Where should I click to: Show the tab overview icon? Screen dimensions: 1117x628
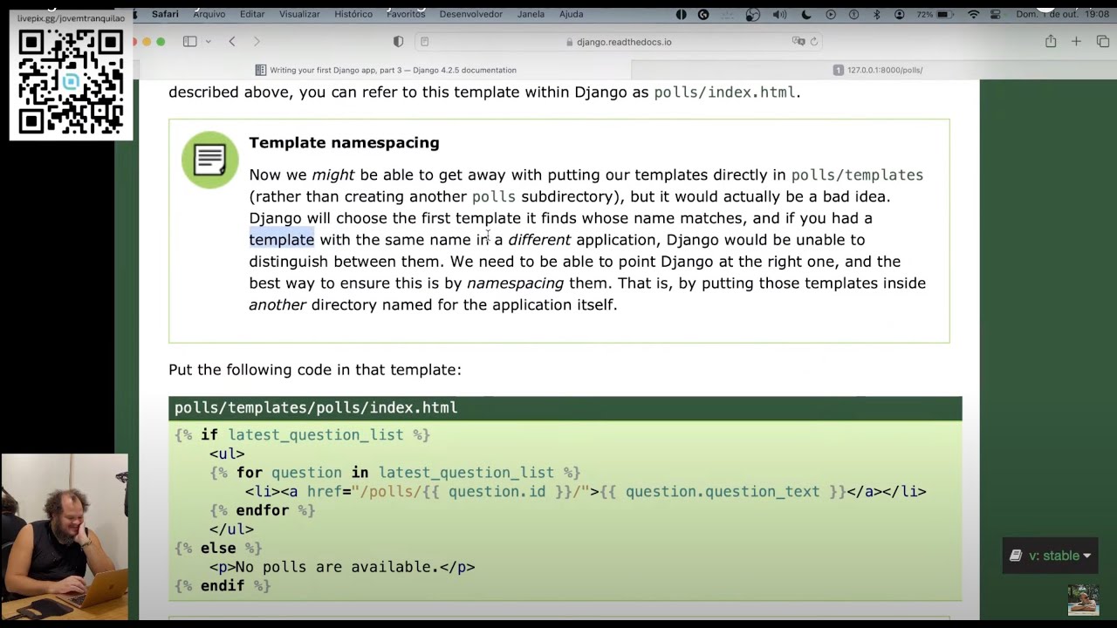click(x=1103, y=42)
